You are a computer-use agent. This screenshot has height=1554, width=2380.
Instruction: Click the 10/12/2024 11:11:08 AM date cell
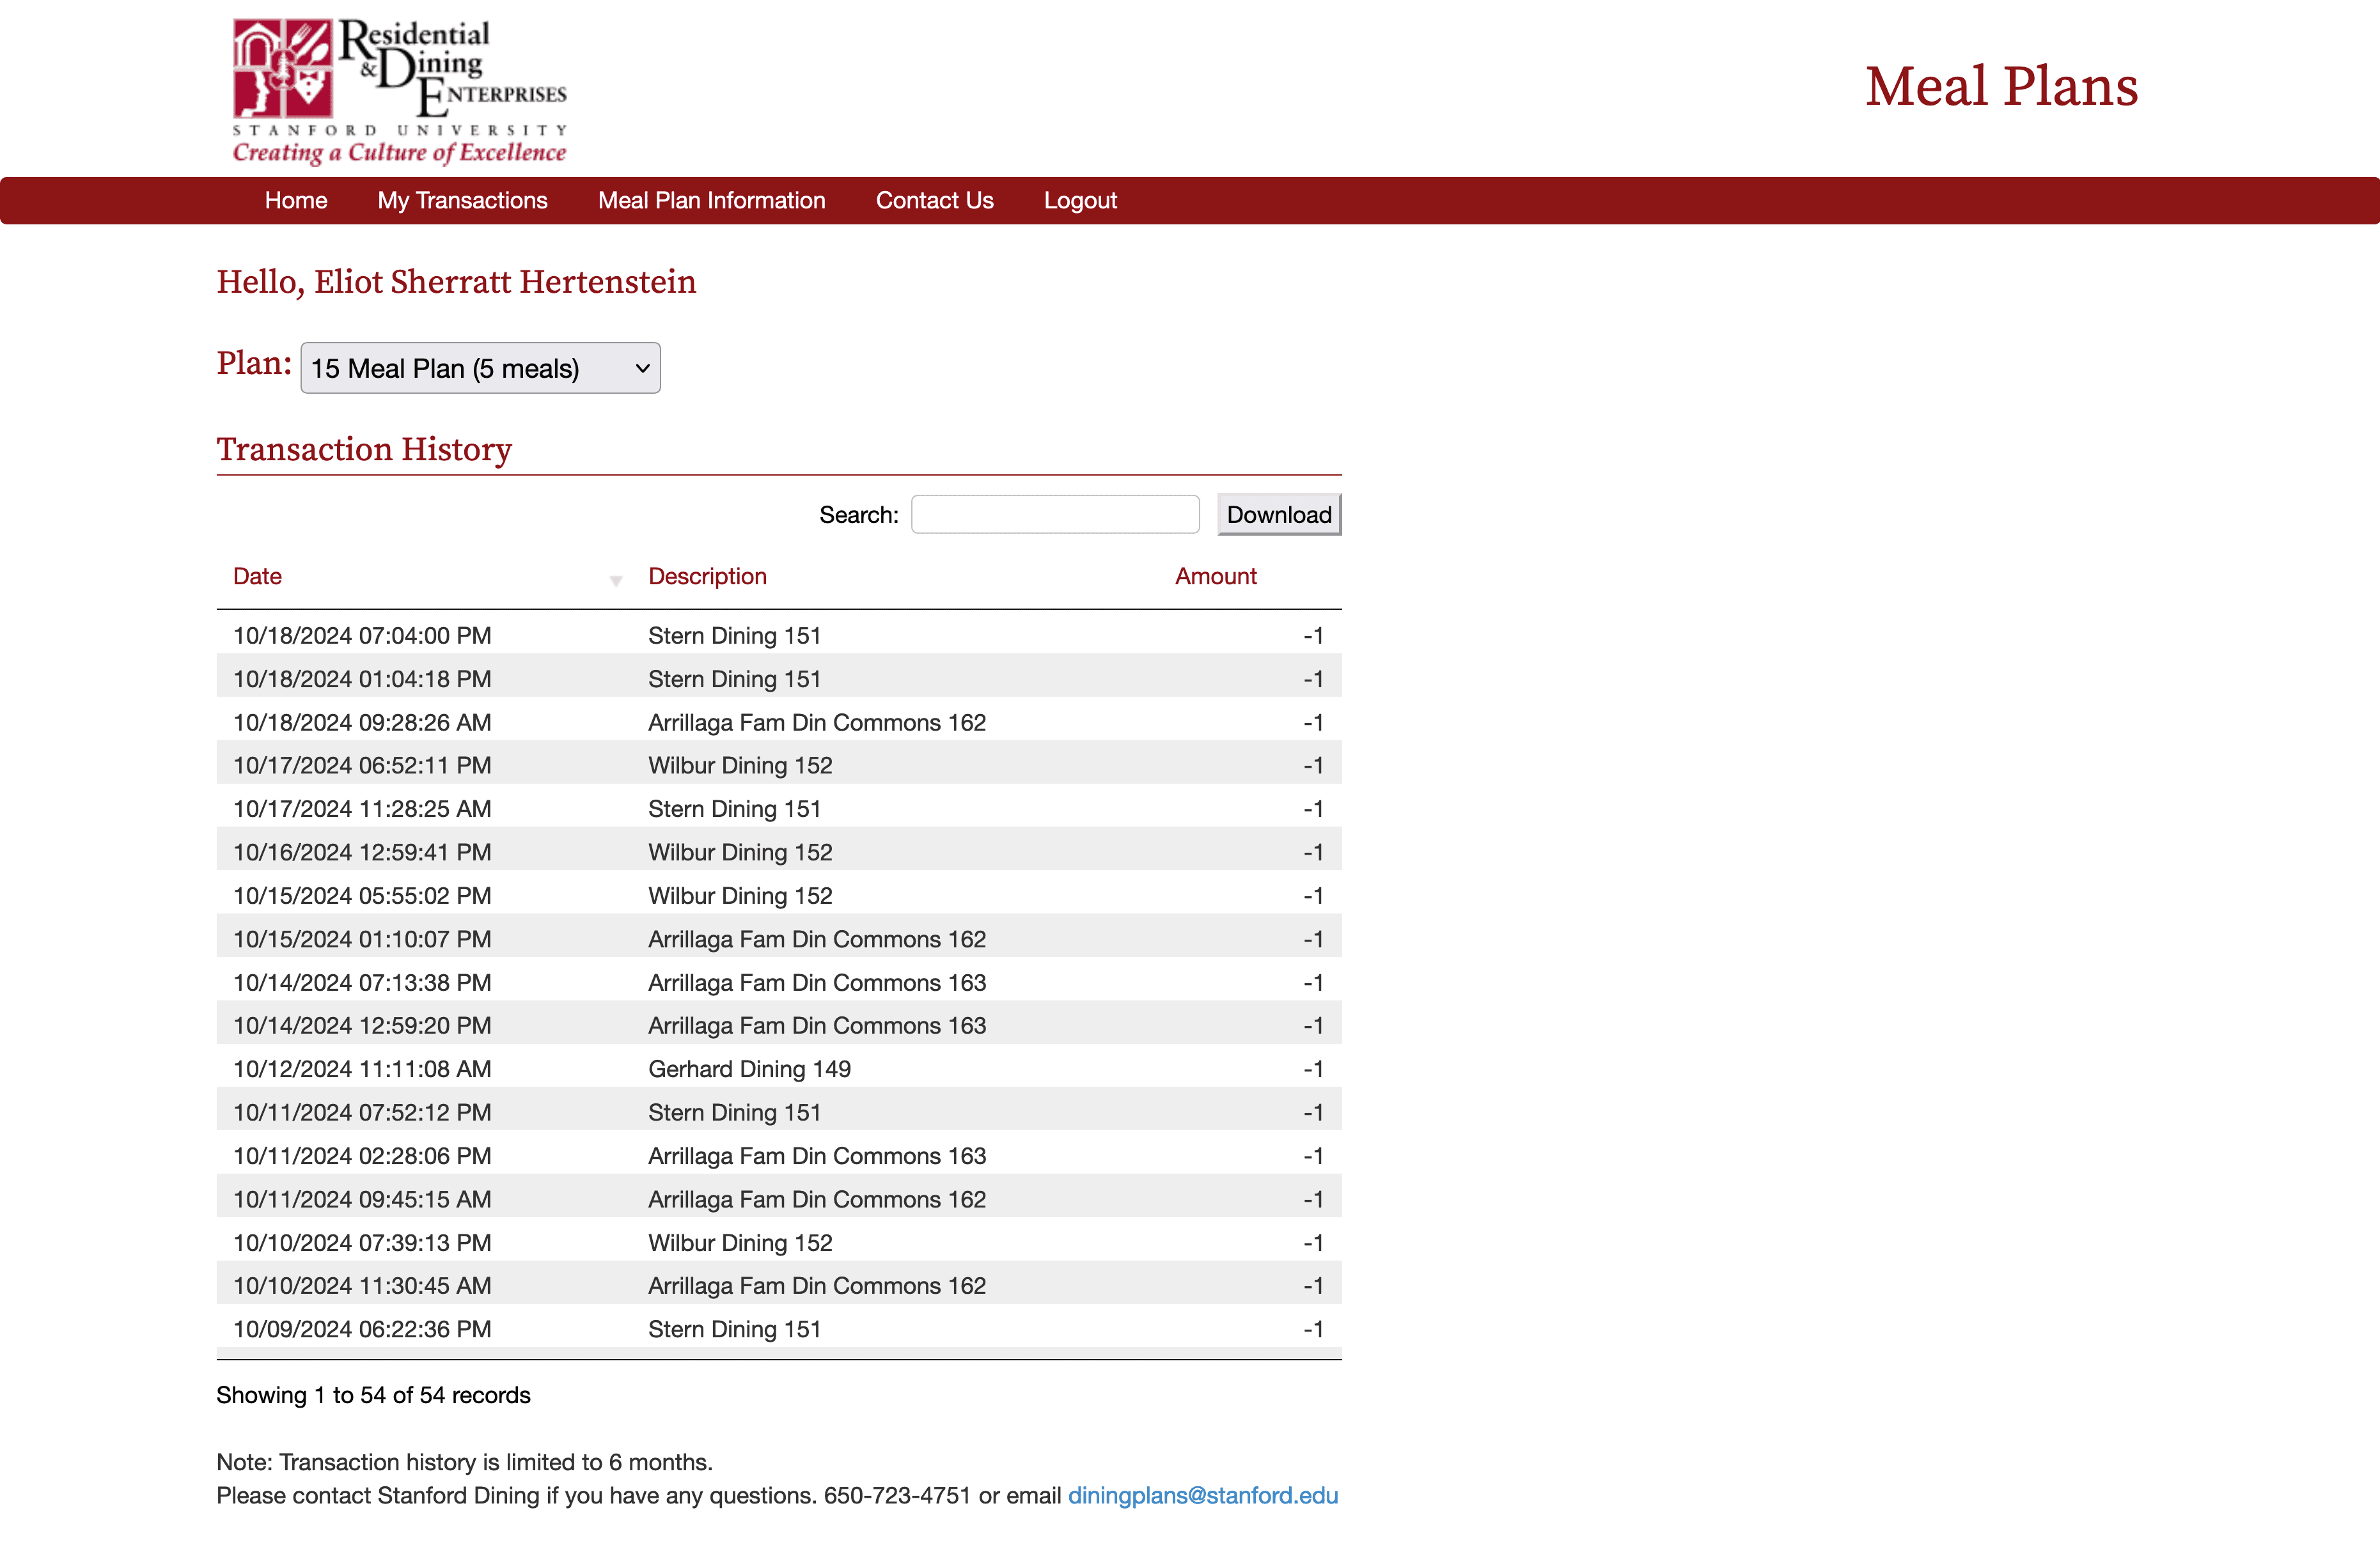362,1069
